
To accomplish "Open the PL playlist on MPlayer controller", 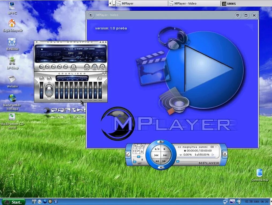I will tap(142, 146).
